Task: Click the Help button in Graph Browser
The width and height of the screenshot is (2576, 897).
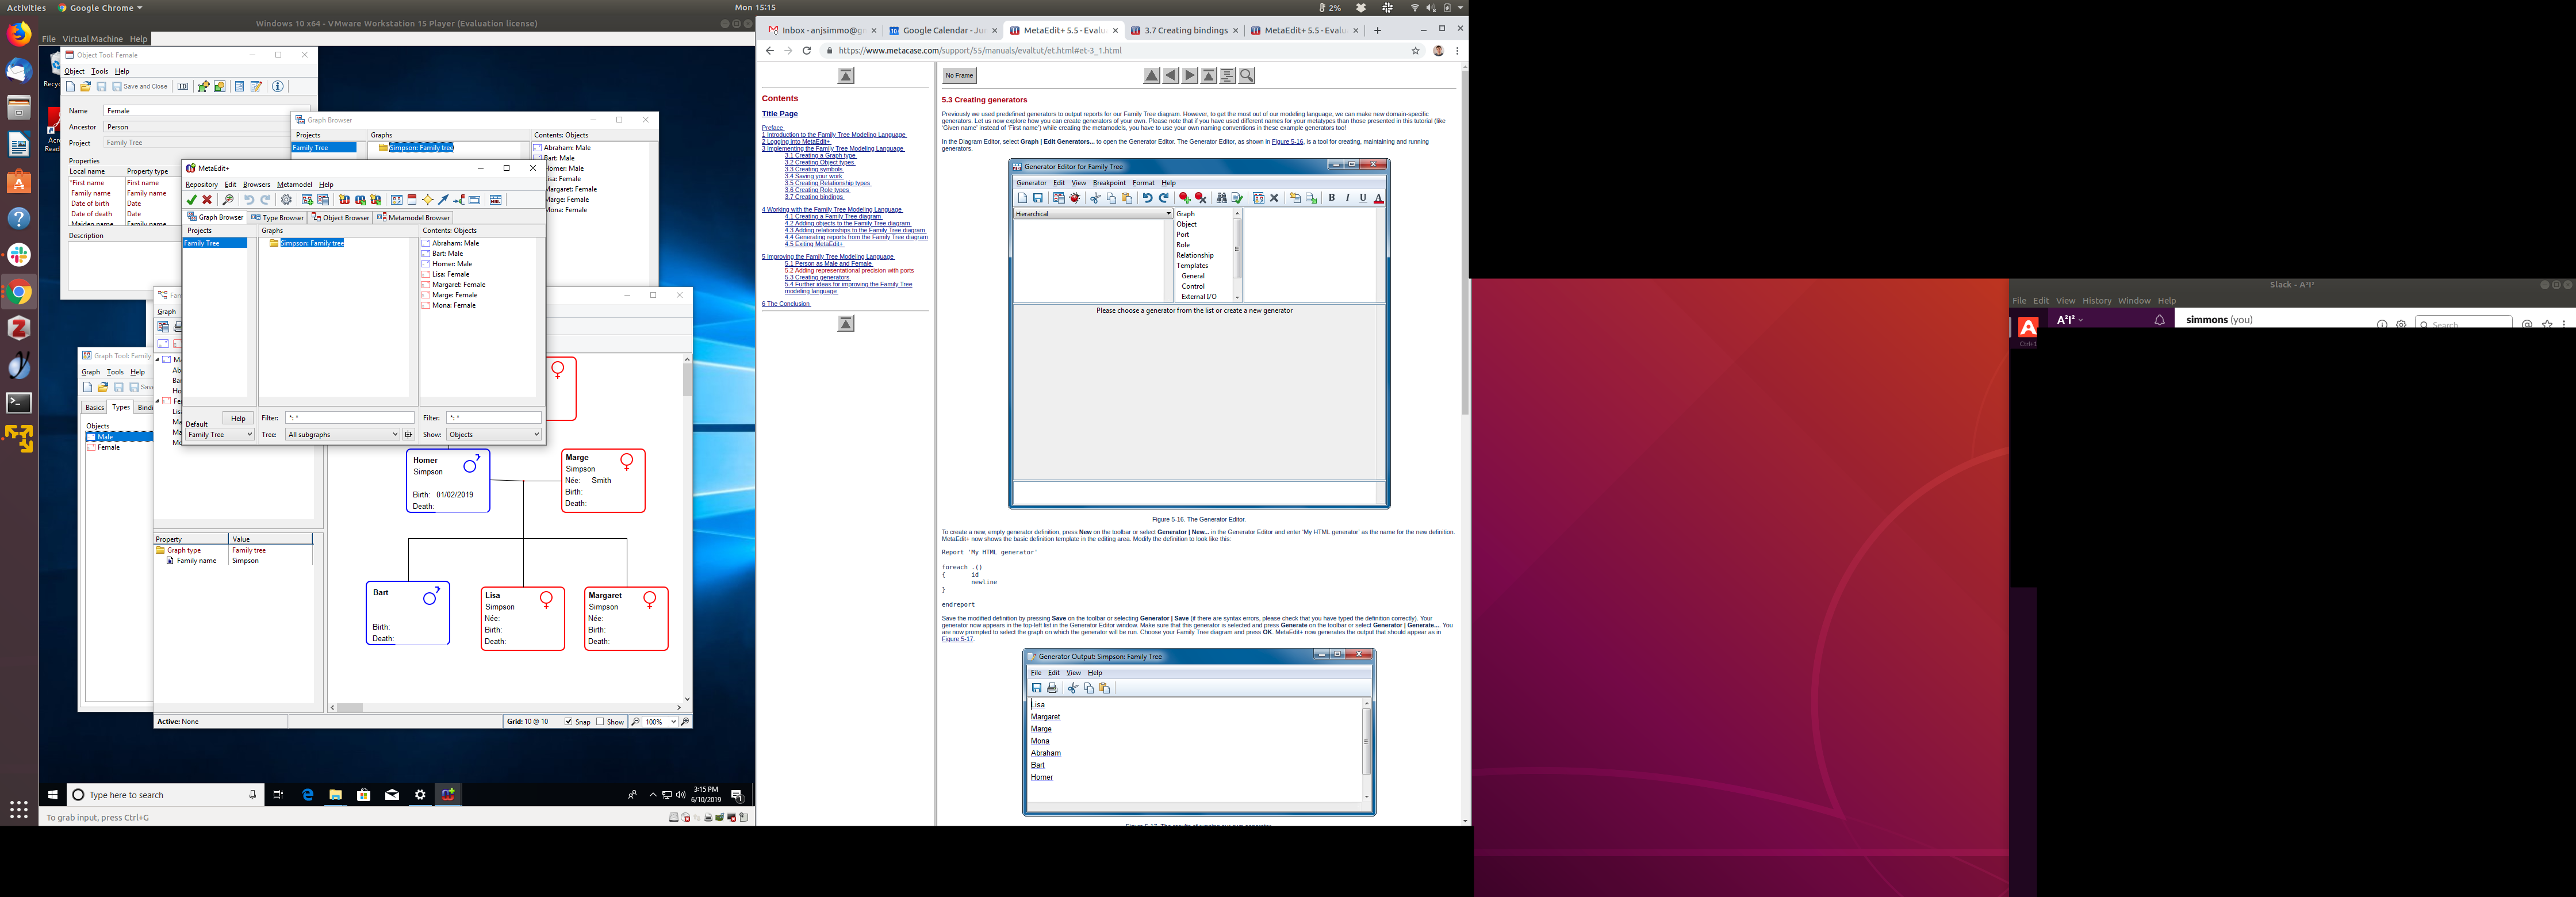Action: tap(238, 418)
